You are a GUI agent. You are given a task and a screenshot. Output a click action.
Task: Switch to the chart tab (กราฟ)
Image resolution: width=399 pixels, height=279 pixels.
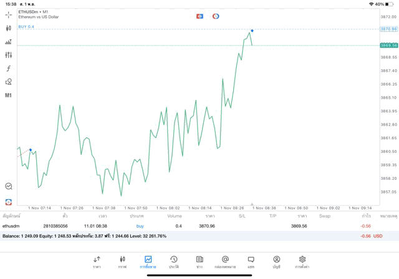(122, 262)
